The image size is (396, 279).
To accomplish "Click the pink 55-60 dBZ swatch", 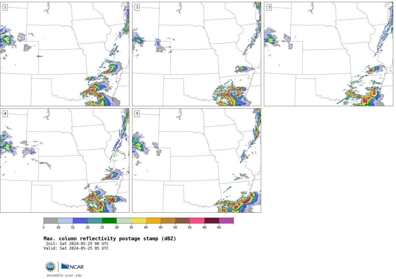I will (x=197, y=220).
